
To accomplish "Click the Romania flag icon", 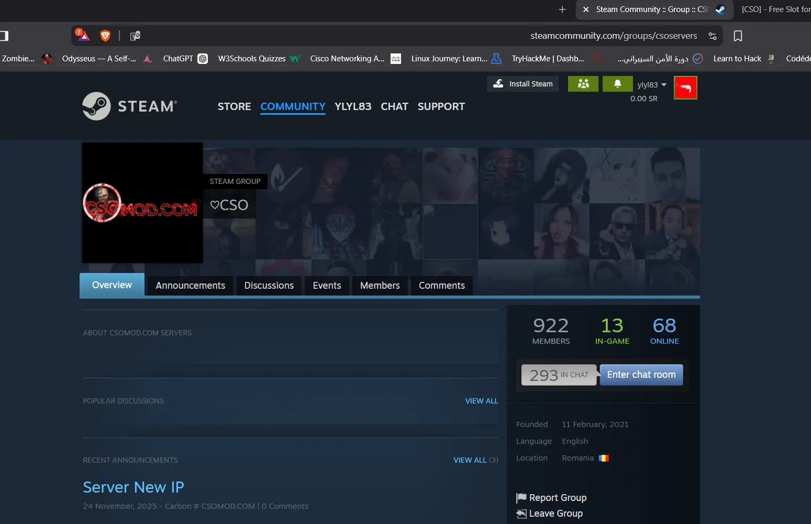I will pos(604,458).
